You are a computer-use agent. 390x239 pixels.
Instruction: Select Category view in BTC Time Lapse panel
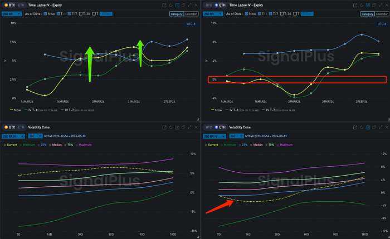tap(175, 13)
